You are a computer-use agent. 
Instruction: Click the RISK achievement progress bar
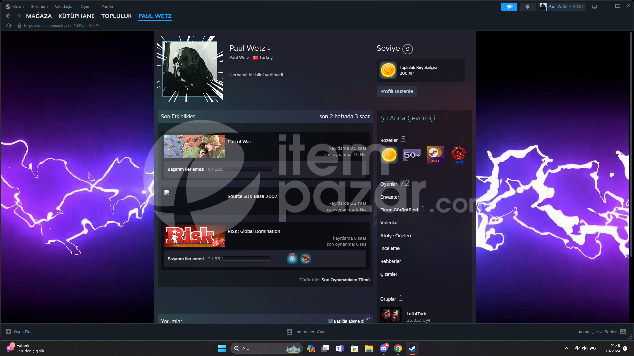246,259
